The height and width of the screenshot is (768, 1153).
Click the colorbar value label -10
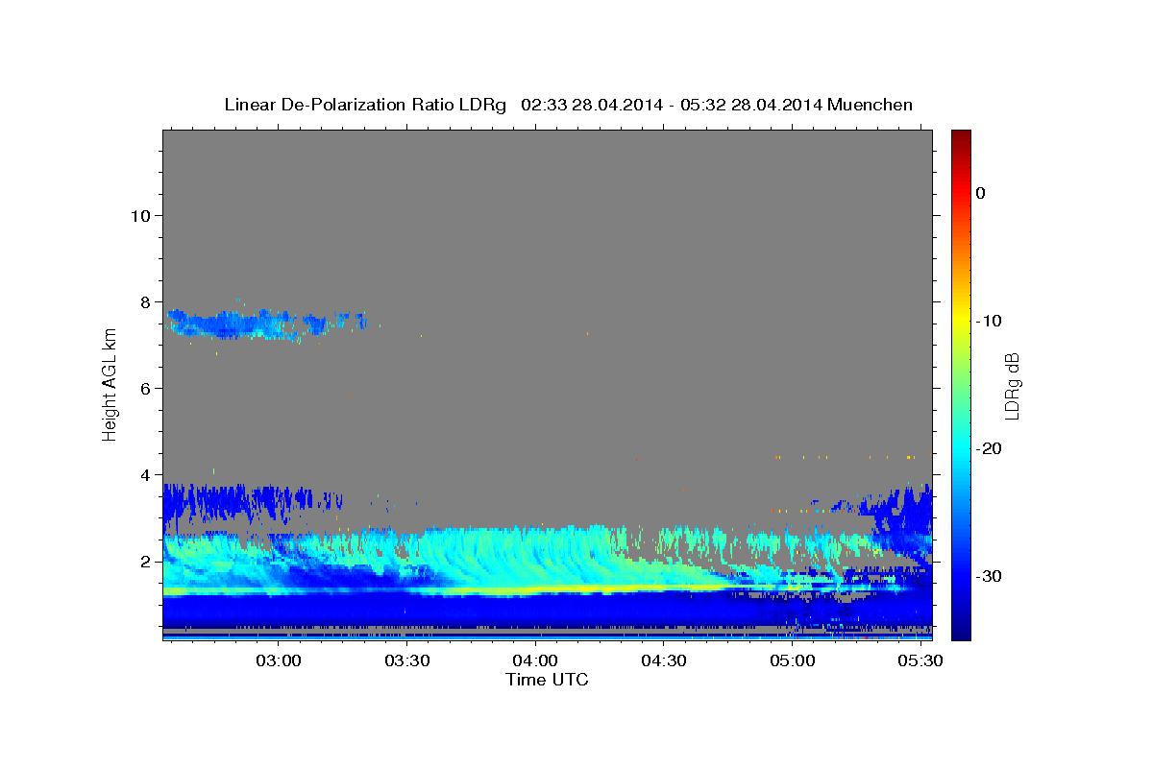(x=989, y=321)
